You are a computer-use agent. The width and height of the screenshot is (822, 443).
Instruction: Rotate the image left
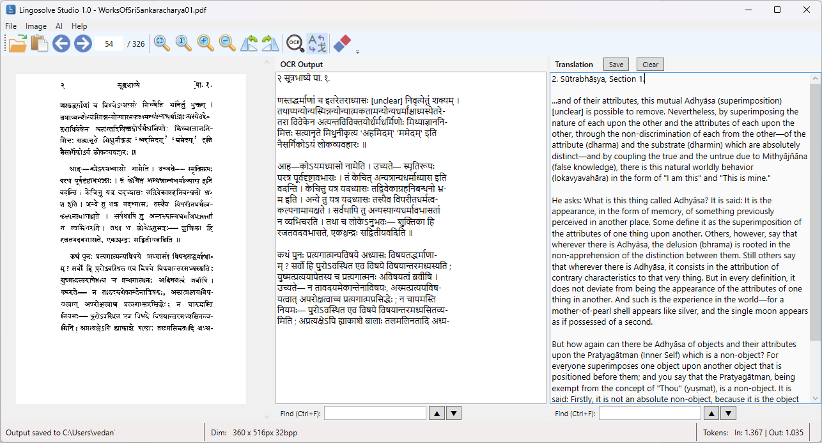click(x=249, y=43)
